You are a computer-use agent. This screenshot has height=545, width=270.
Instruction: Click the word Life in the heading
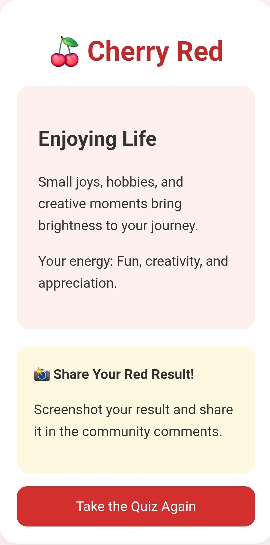[139, 139]
